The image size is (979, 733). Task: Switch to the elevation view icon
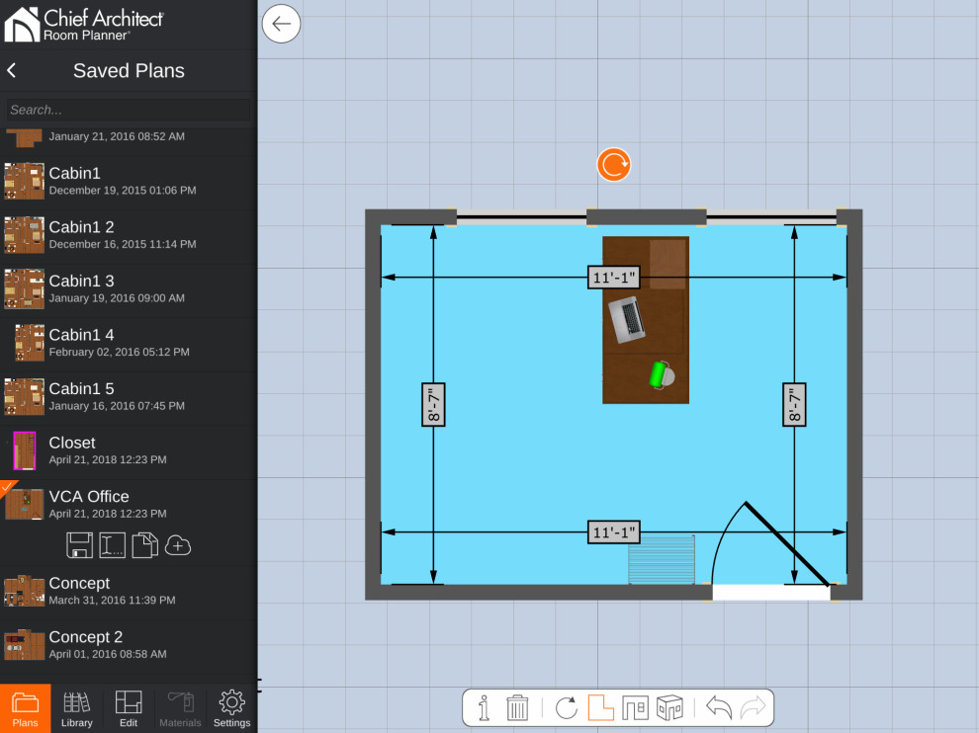tap(636, 708)
